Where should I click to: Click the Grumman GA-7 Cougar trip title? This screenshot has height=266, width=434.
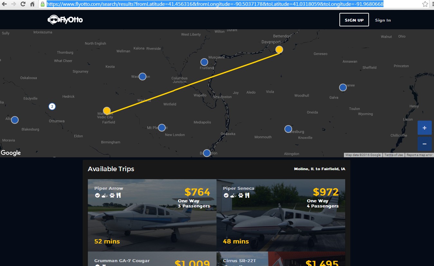point(122,261)
